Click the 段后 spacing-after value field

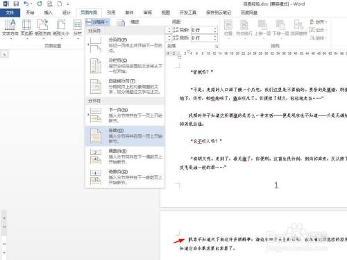202,38
